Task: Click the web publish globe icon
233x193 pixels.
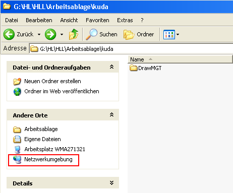Action: click(17, 92)
